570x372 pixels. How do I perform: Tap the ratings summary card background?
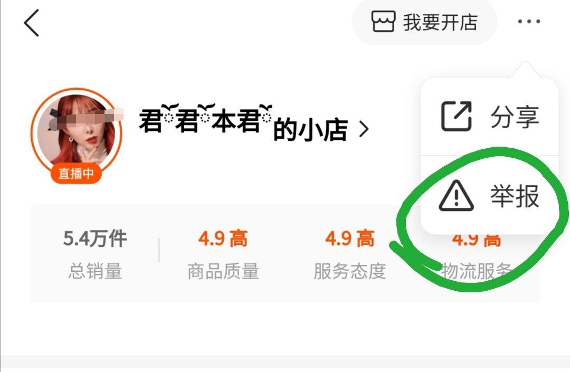pos(286,254)
